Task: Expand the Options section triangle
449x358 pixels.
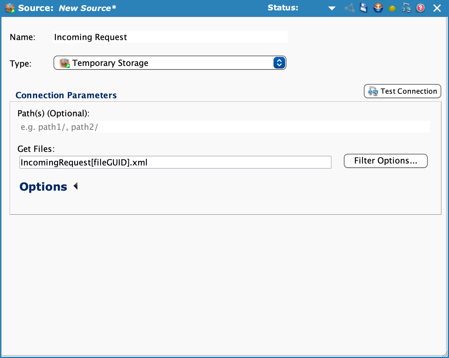Action: tap(75, 186)
